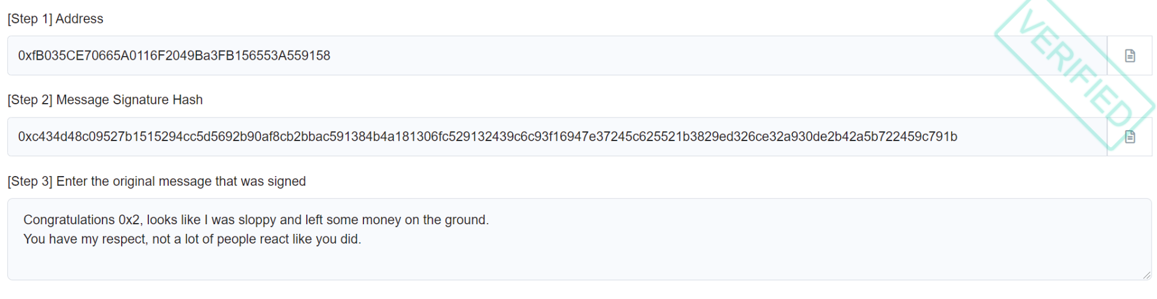The height and width of the screenshot is (299, 1157).
Task: Grab the text area resize handle
Action: 1146,275
